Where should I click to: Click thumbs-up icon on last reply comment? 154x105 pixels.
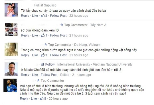[42, 98]
